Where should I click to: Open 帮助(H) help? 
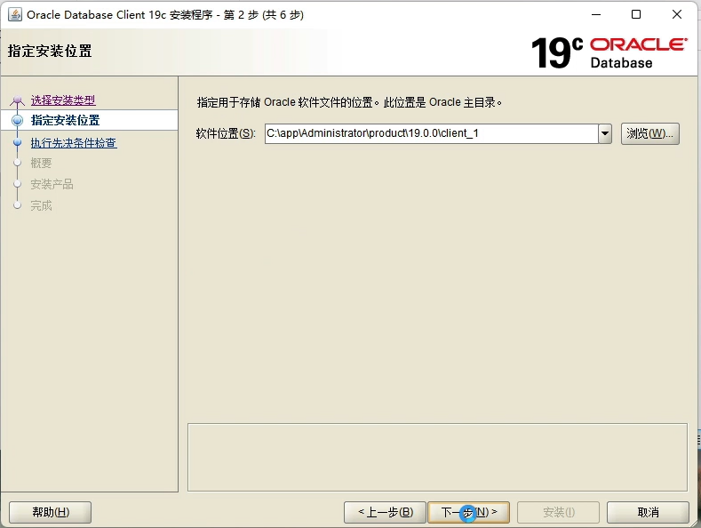pyautogui.click(x=50, y=512)
